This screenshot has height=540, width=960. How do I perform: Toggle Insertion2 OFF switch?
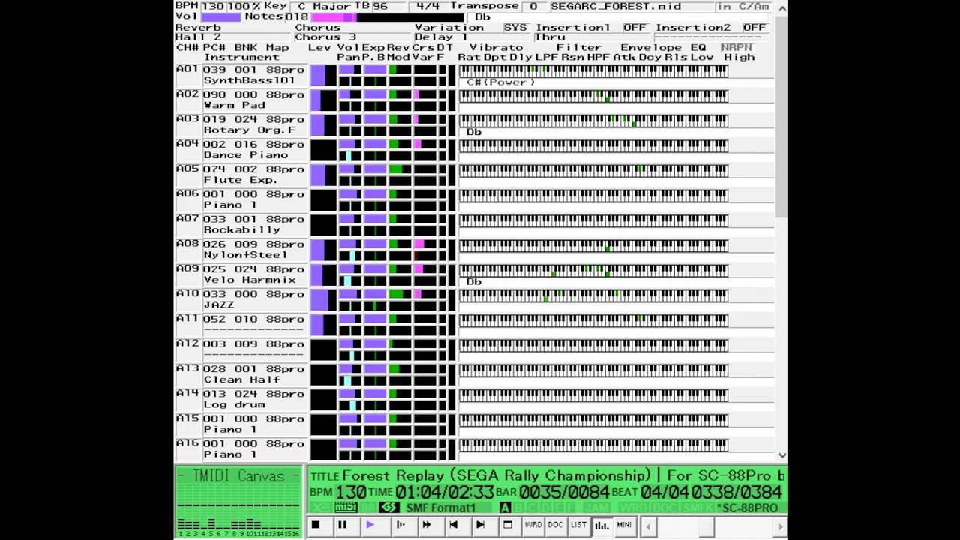coord(754,27)
